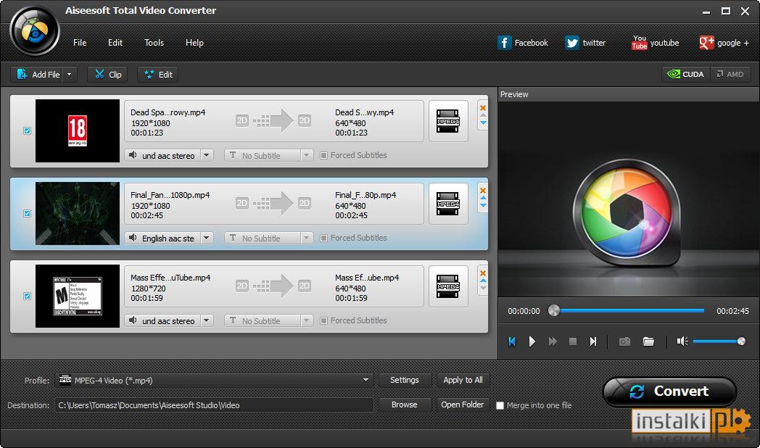Click 2D to 2D conversion arrow for Dead Spa...rowy.mp4
The image size is (760, 448).
tap(273, 121)
